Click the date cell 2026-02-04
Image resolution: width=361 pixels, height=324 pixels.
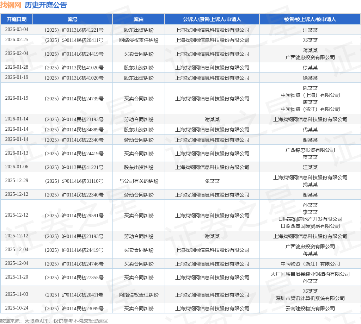17,54
